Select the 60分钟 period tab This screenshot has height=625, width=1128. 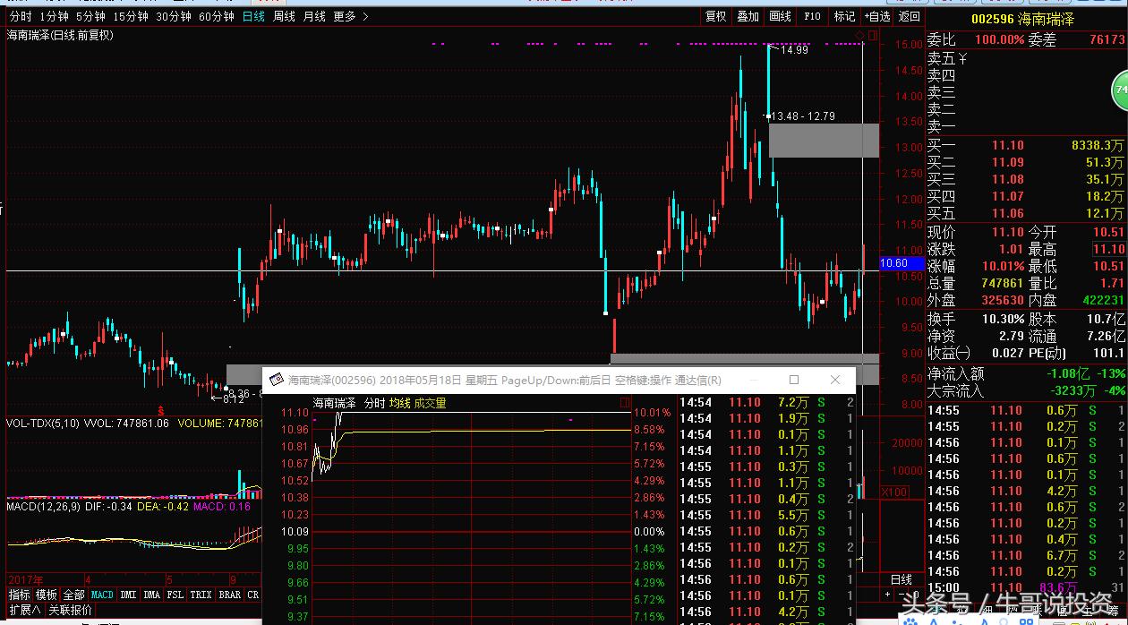coord(217,16)
